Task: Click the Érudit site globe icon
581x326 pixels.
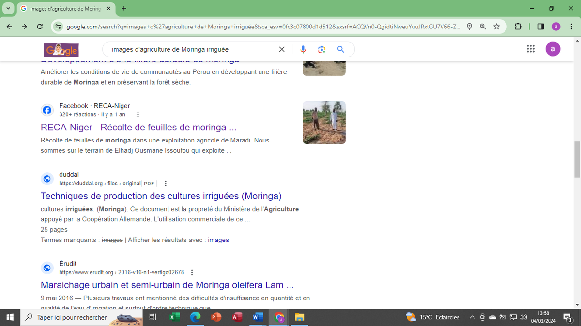Action: 47,268
